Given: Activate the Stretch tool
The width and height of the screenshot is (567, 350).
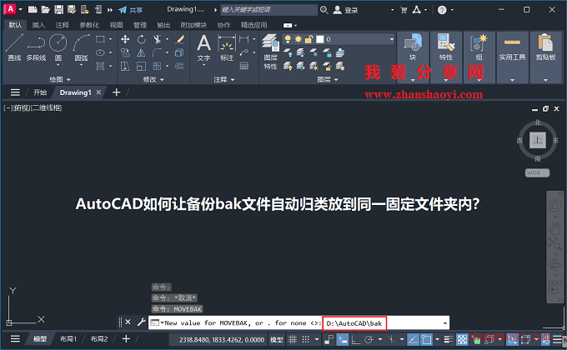Looking at the screenshot, I should pos(125,66).
